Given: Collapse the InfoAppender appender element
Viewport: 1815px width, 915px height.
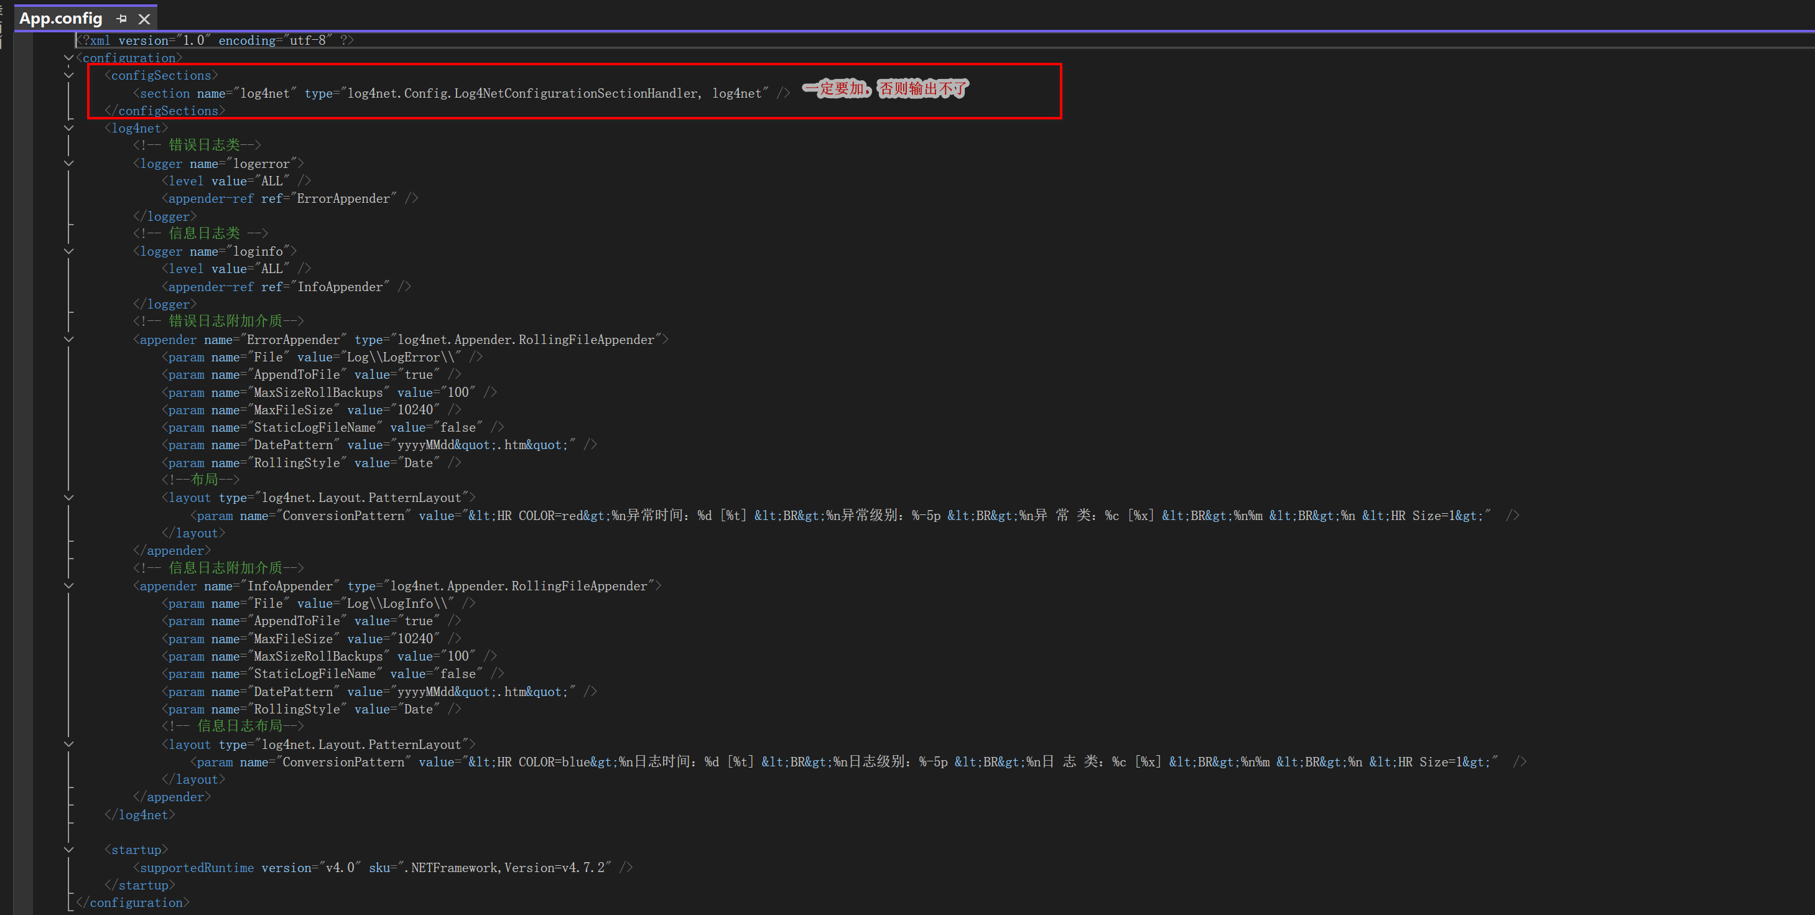Looking at the screenshot, I should coord(68,586).
